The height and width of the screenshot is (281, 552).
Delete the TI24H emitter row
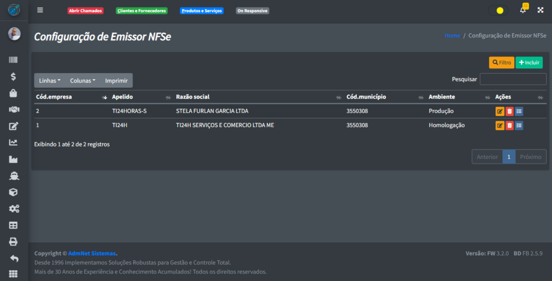[x=509, y=125]
